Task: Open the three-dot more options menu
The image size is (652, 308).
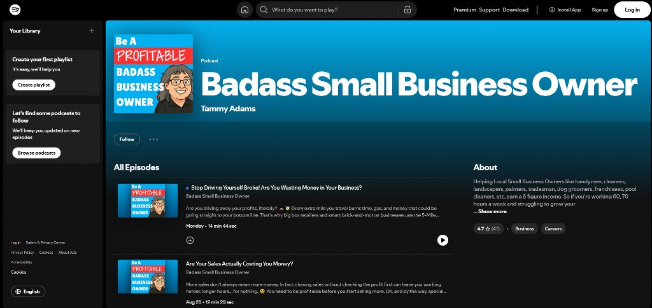Action: click(153, 139)
